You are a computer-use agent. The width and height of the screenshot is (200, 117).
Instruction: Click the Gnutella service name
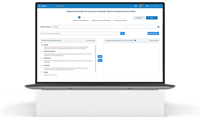tap(47, 65)
